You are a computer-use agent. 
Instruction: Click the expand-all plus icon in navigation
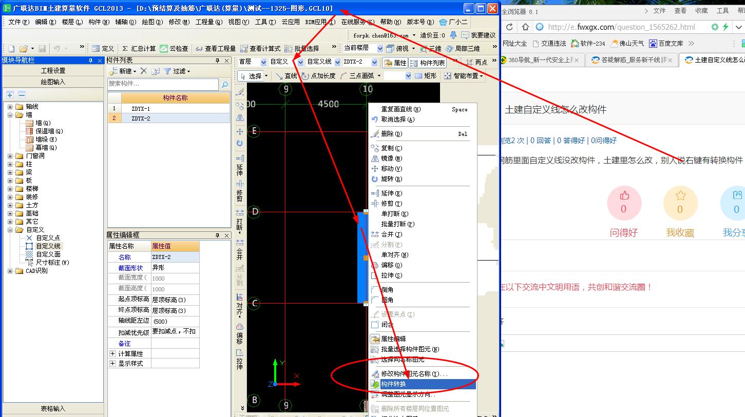(x=10, y=95)
